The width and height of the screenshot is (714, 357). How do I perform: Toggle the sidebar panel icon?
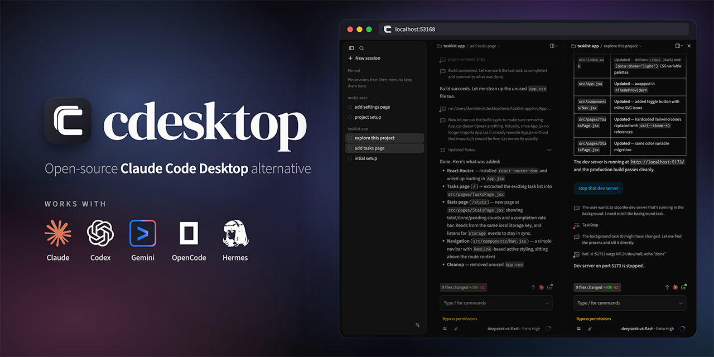point(351,49)
